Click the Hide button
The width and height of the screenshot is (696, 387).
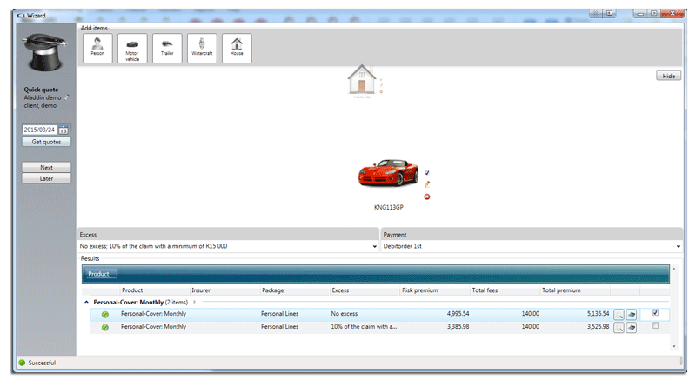(x=668, y=76)
